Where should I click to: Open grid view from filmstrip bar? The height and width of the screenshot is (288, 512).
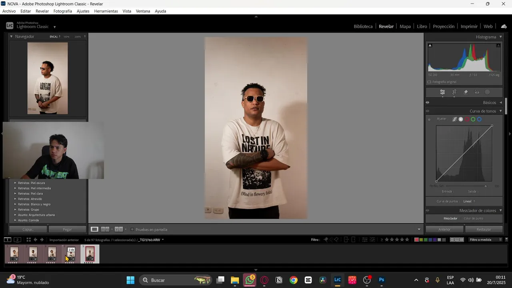(x=28, y=240)
